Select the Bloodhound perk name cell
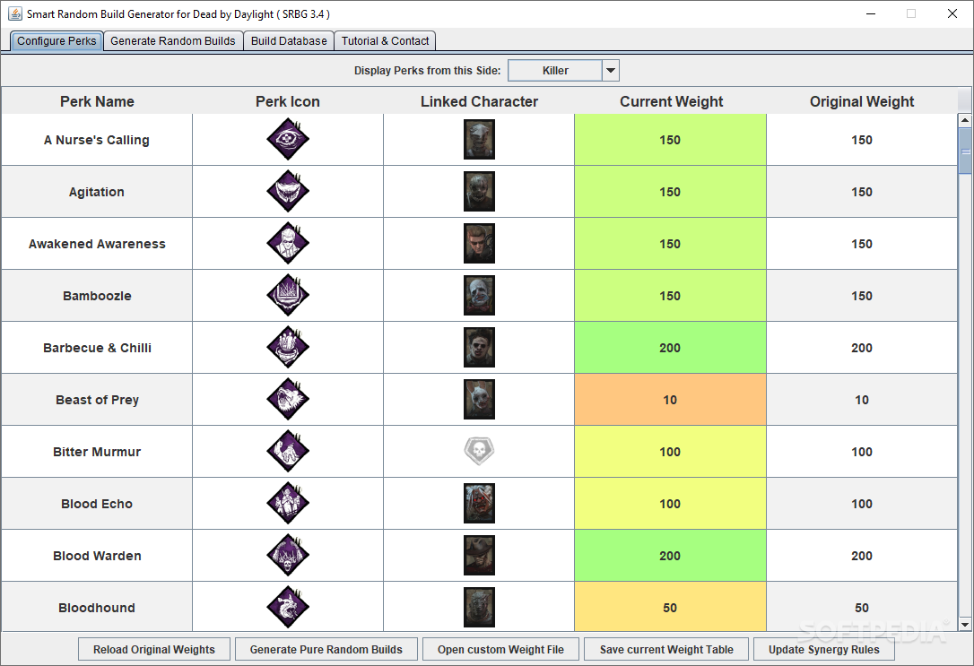This screenshot has width=974, height=666. coord(97,607)
